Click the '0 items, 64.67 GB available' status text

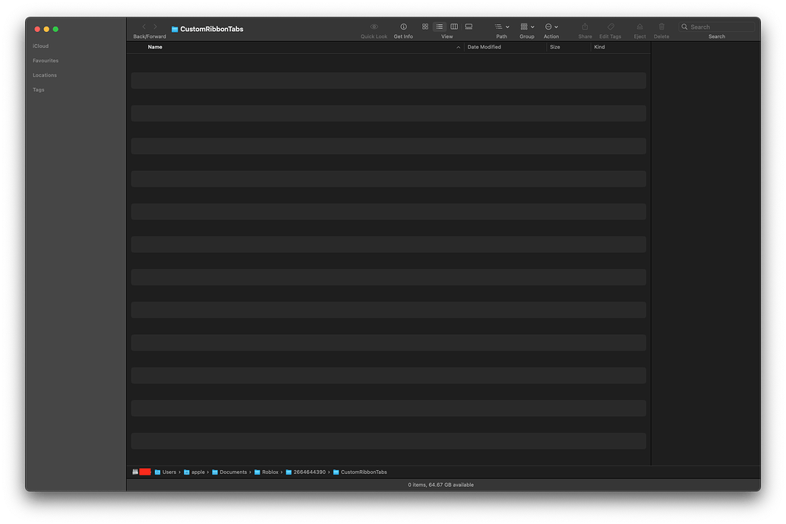tap(440, 485)
